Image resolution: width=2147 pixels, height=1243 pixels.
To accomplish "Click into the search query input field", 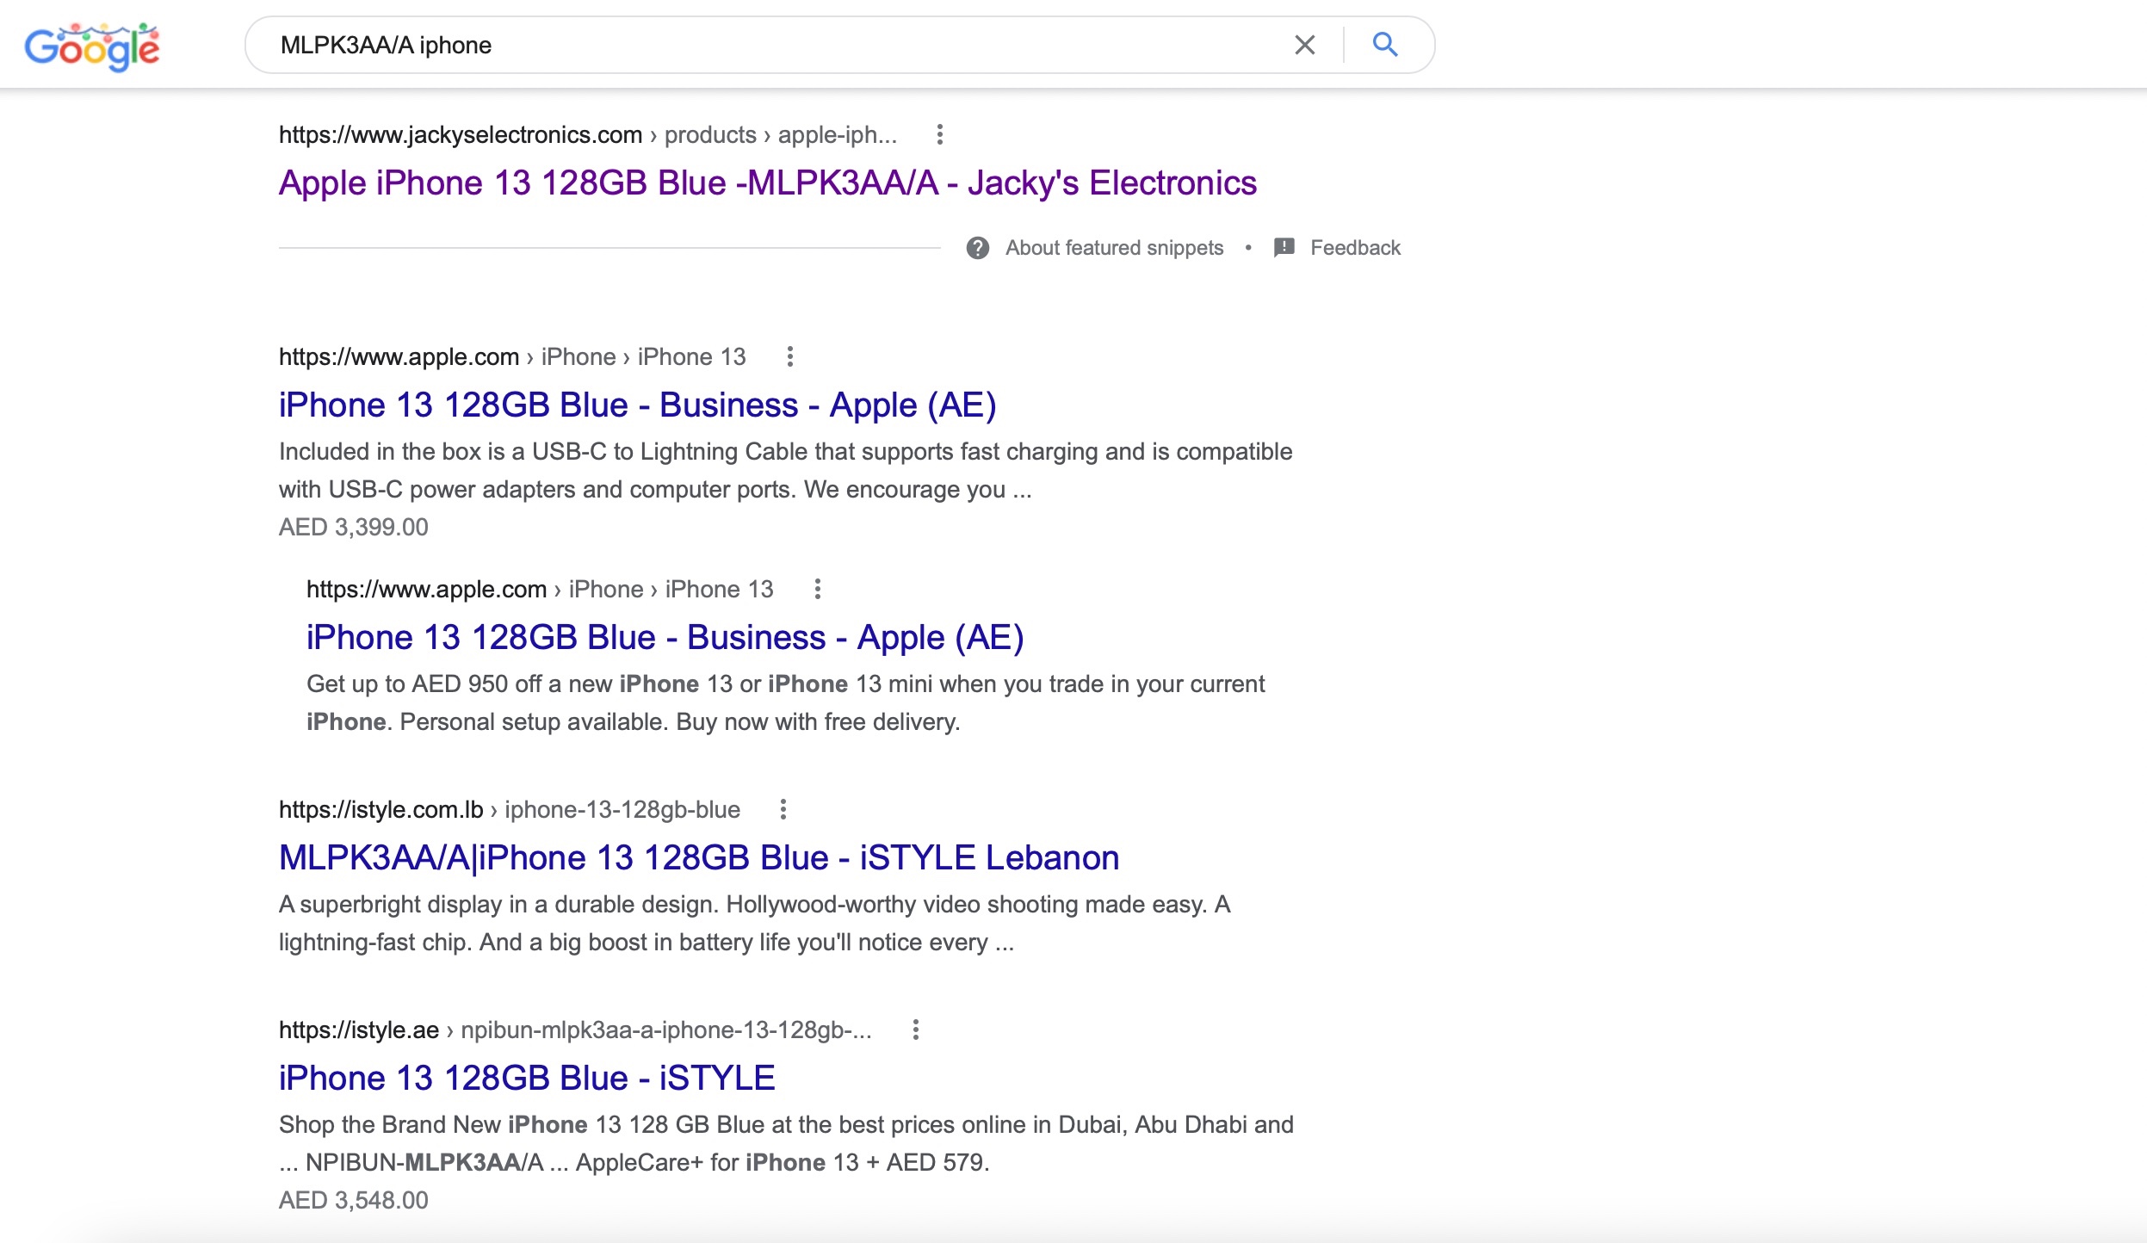I will pos(775,45).
